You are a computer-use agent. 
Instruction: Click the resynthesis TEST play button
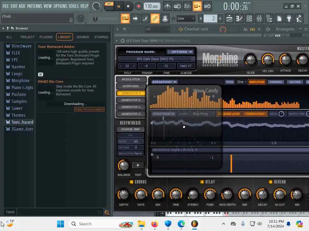tap(138, 165)
